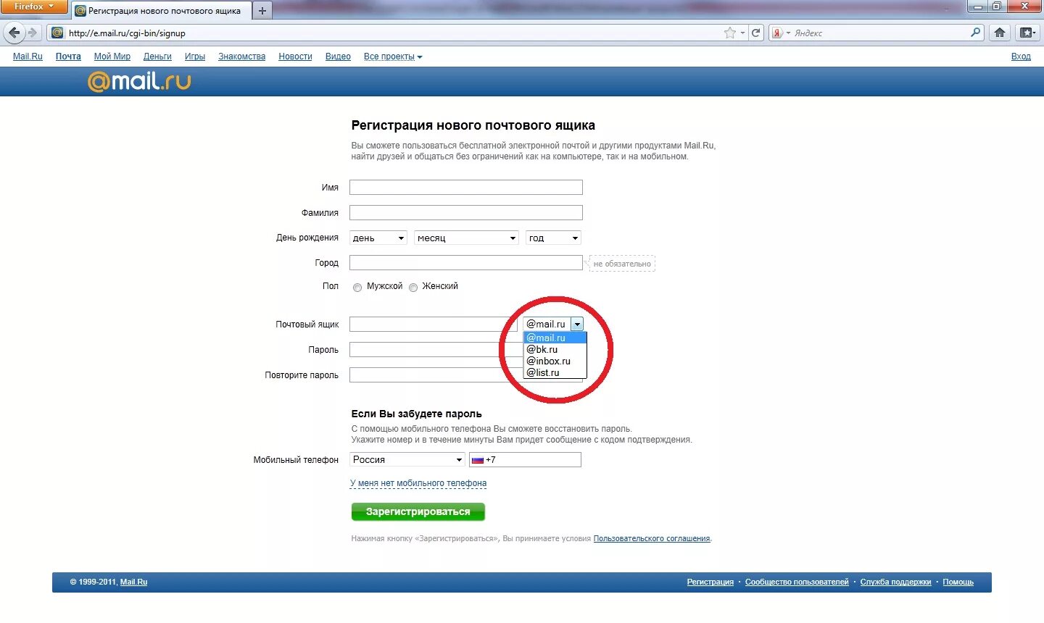Viewport: 1044px width, 623px height.
Task: Select the Мужской gender radio button
Action: (357, 288)
